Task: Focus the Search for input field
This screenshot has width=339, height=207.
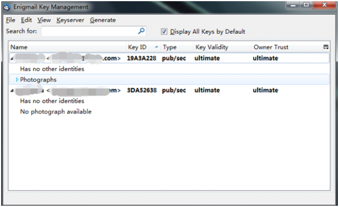Action: pyautogui.click(x=94, y=31)
